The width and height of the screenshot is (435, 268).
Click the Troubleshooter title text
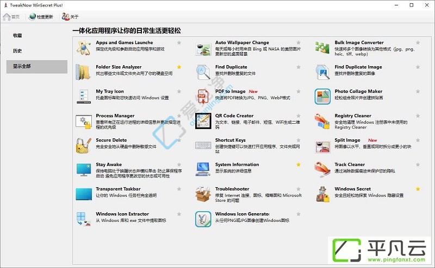(x=232, y=189)
